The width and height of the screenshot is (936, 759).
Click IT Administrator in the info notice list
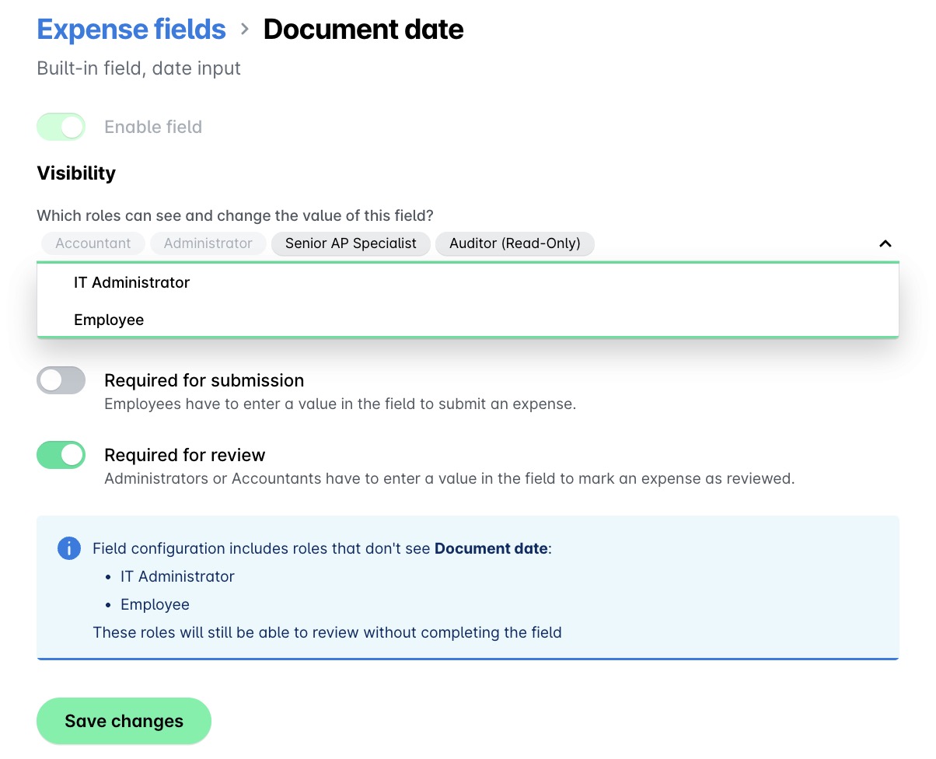click(x=177, y=576)
